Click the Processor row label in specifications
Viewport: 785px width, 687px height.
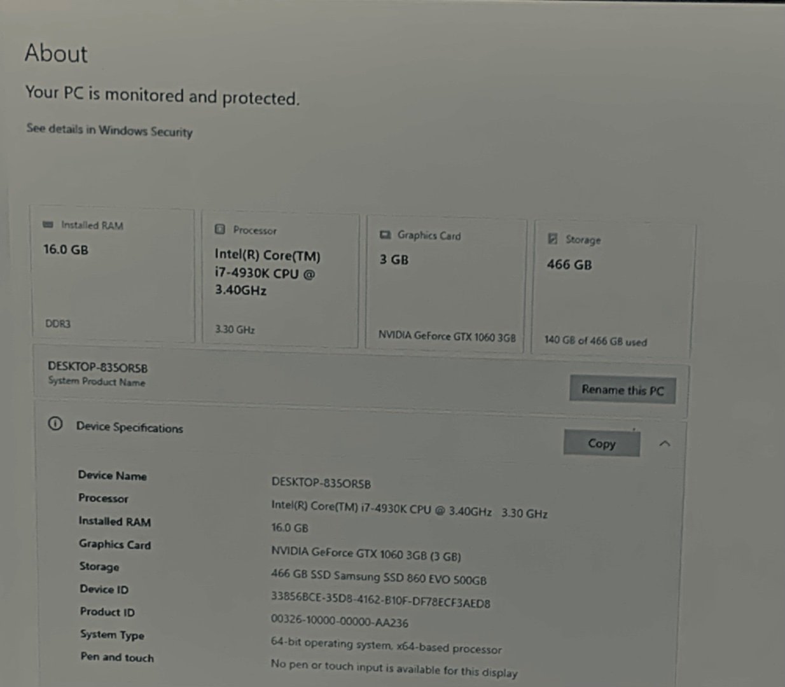[x=103, y=498]
